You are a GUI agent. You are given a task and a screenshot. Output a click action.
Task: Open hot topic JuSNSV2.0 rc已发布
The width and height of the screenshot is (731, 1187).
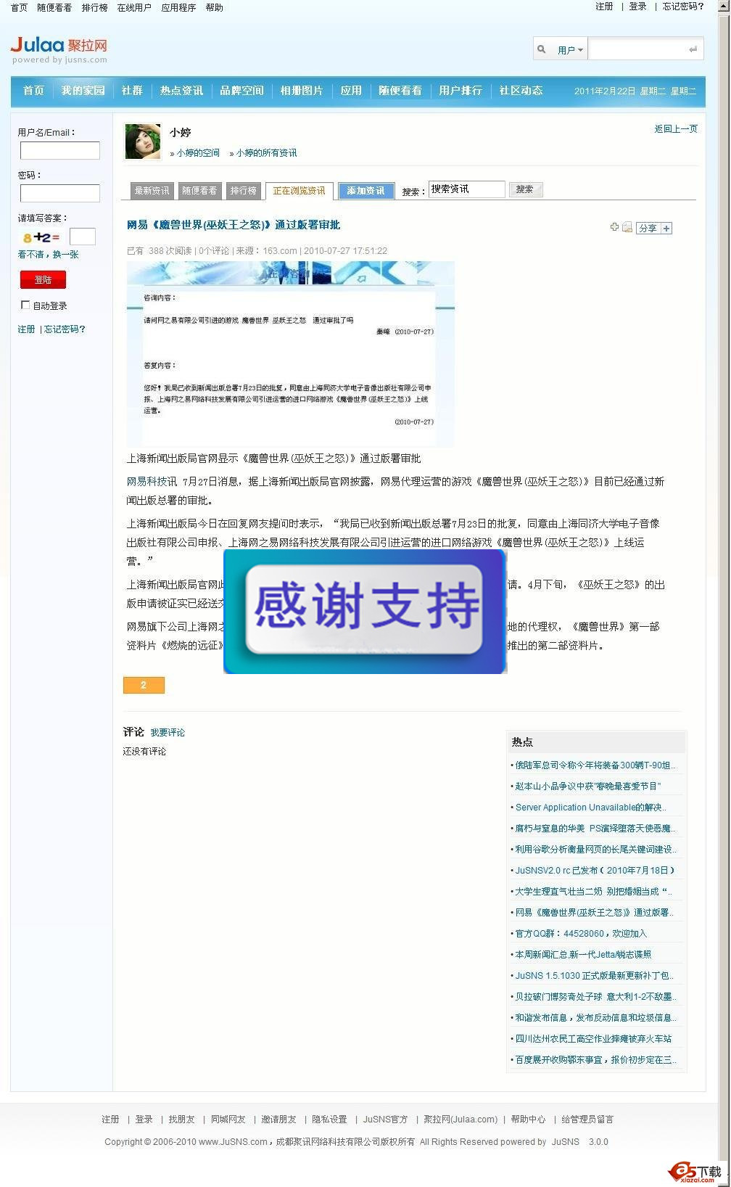click(595, 871)
